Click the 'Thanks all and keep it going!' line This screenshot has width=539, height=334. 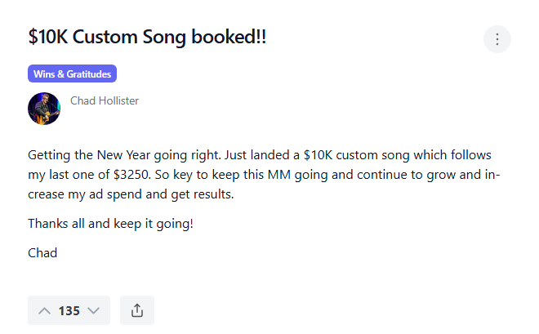pos(110,223)
